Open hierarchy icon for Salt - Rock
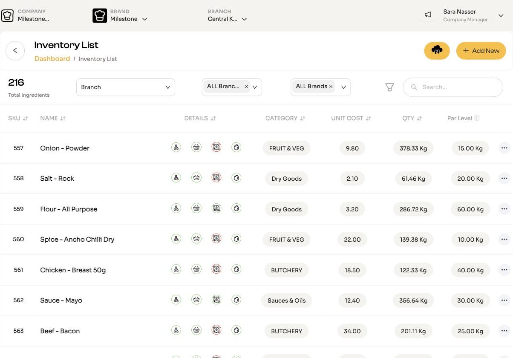The image size is (513, 358). pyautogui.click(x=176, y=178)
